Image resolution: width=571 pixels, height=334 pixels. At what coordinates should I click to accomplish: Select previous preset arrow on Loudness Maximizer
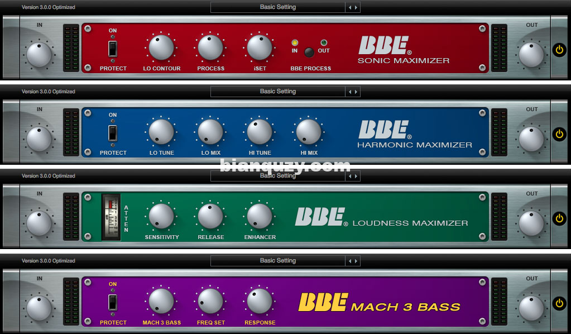coord(350,176)
